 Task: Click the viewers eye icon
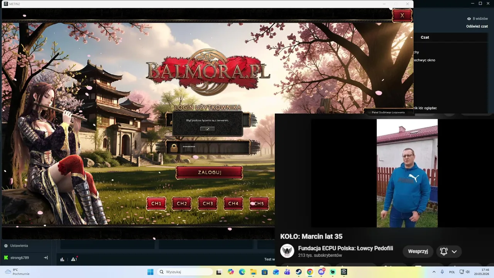pos(469,19)
